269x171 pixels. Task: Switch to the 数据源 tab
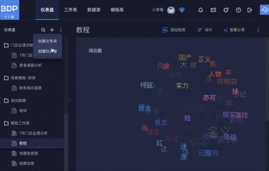pyautogui.click(x=94, y=10)
